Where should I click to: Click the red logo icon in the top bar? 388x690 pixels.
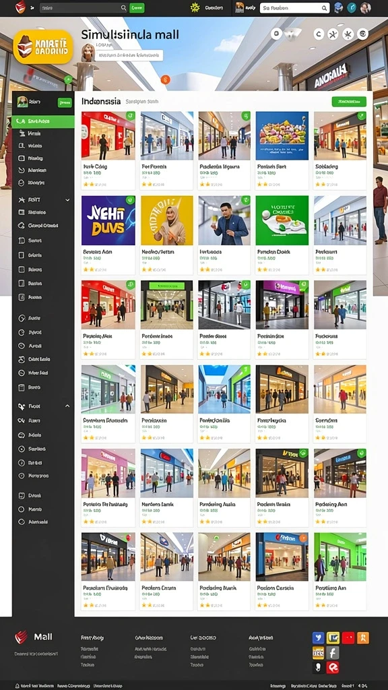(x=20, y=7)
